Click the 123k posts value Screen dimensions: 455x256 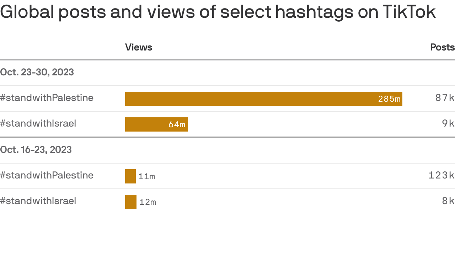pos(441,175)
